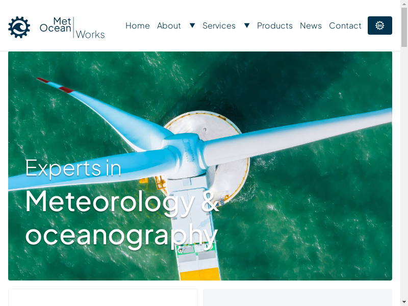
Task: Click the gear-and-wave MetOcean logo icon
Action: click(19, 27)
